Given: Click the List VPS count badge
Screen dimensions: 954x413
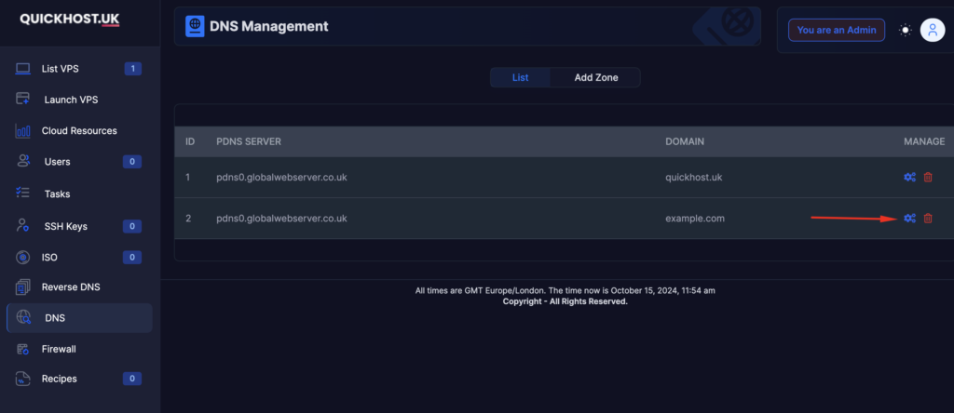Looking at the screenshot, I should pos(132,69).
